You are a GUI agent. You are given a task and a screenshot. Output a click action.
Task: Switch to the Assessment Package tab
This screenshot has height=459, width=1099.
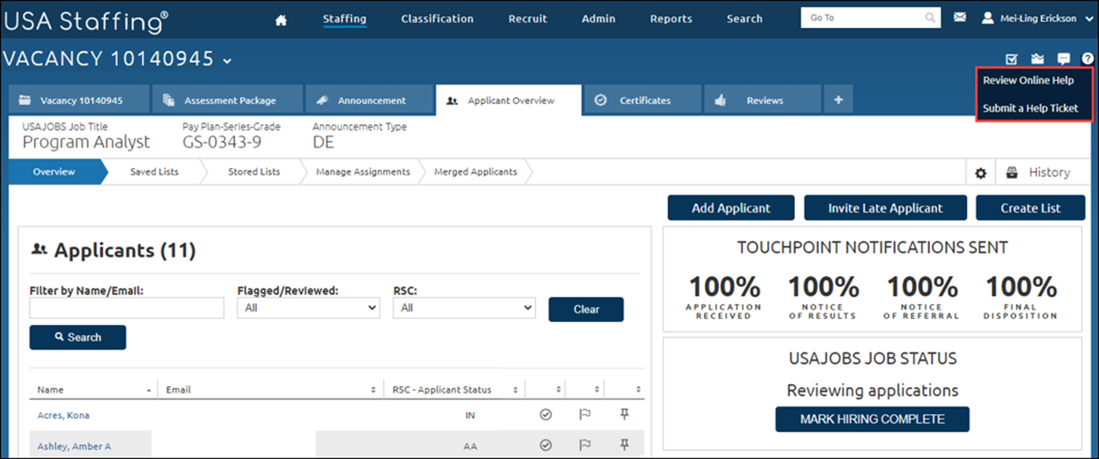[x=227, y=100]
